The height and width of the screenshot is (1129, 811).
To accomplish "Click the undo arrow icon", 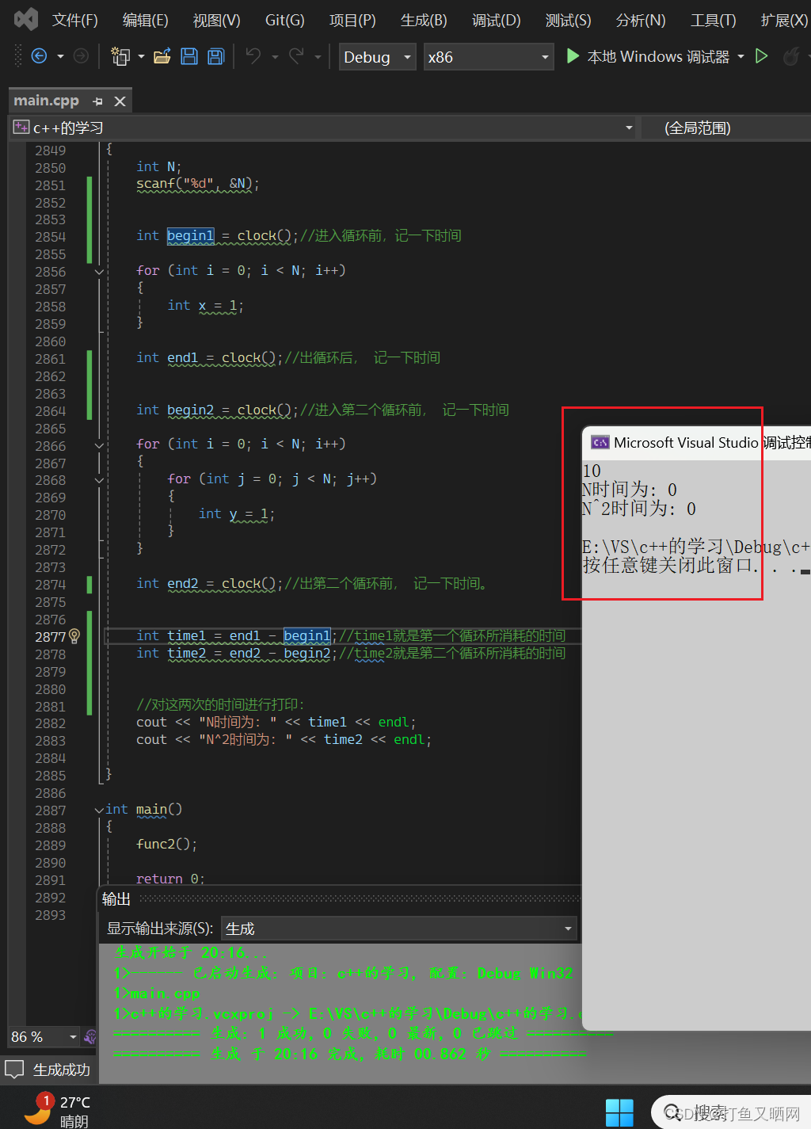I will point(253,56).
